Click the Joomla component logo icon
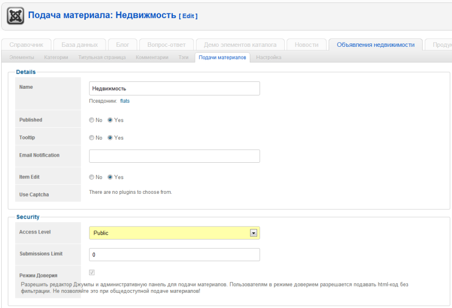The image size is (452, 308). click(x=16, y=15)
